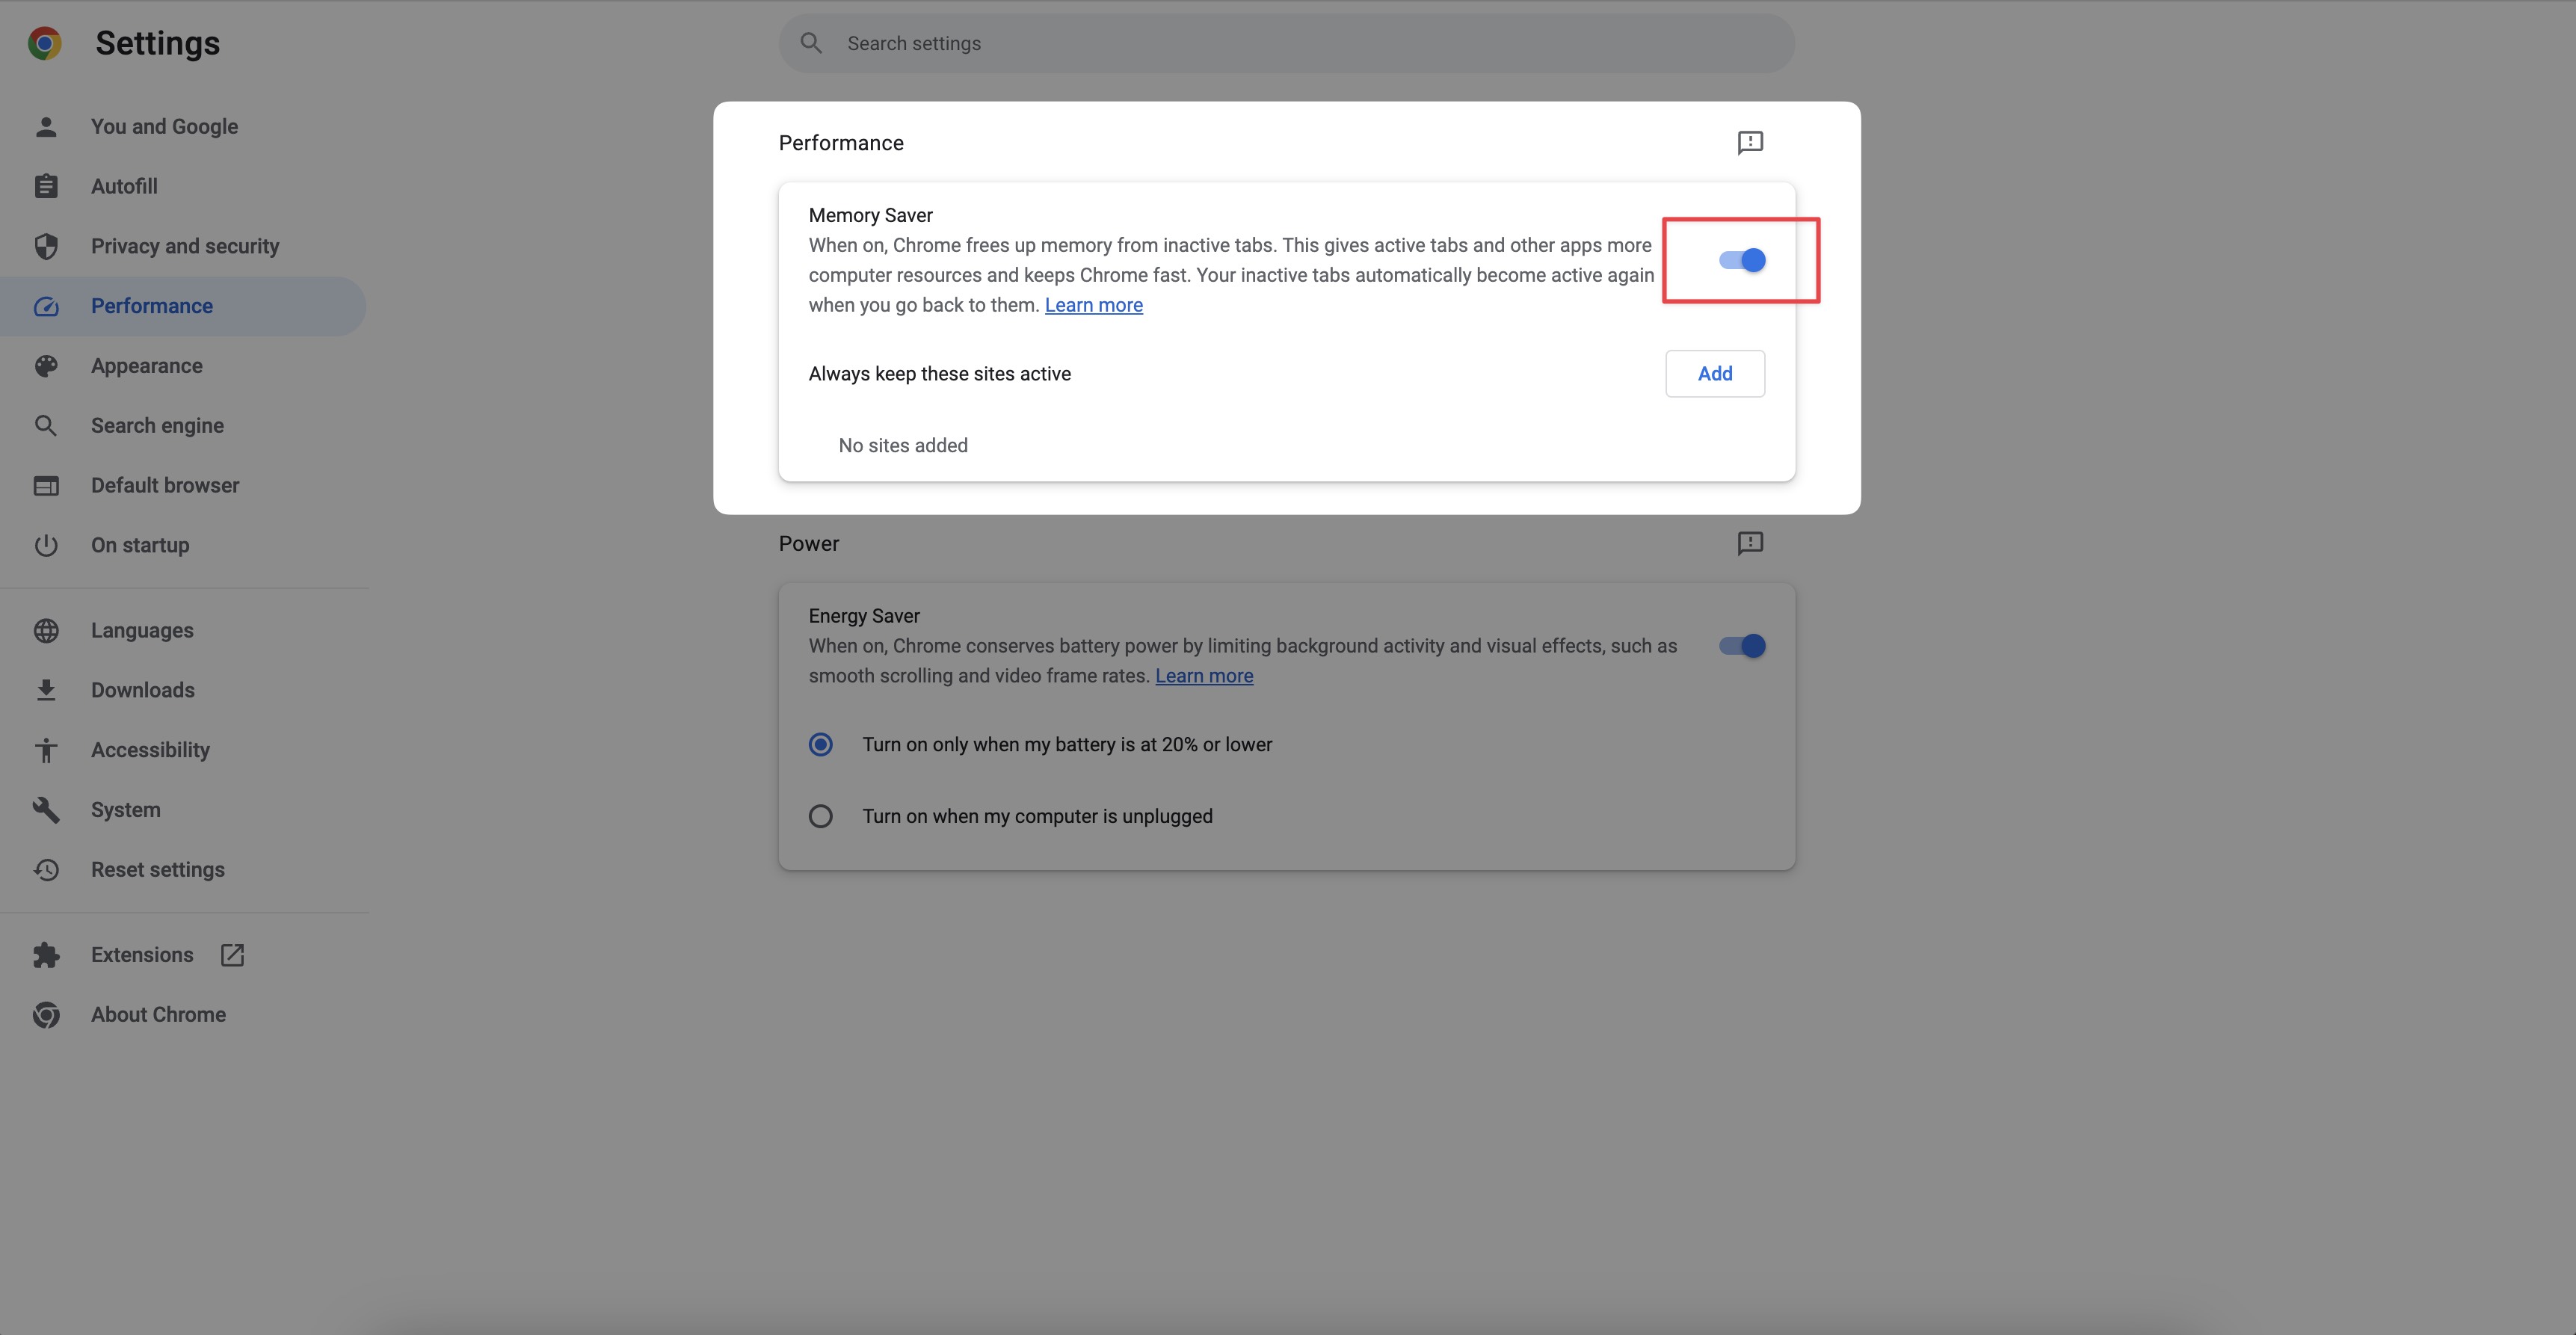2576x1335 pixels.
Task: Open Privacy and security section
Action: [185, 246]
